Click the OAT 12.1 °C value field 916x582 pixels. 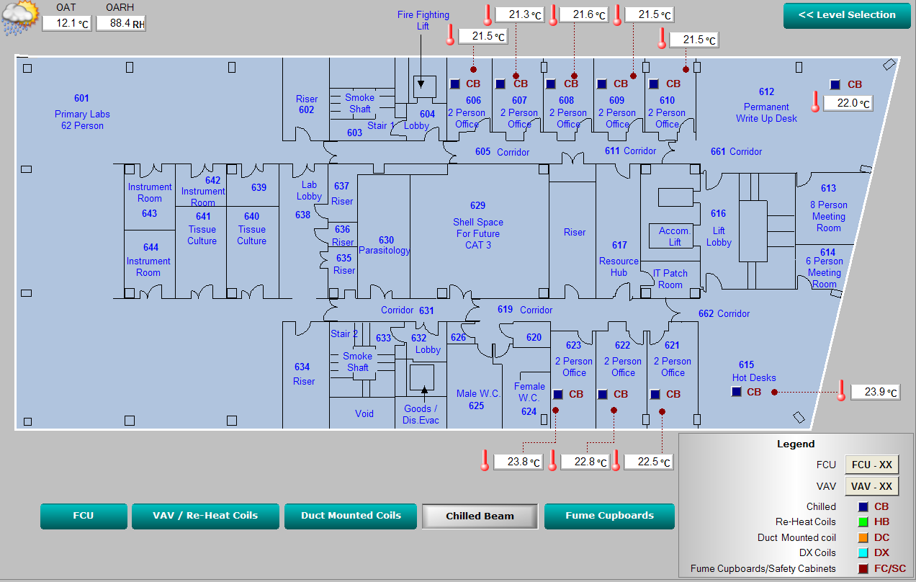pyautogui.click(x=66, y=24)
